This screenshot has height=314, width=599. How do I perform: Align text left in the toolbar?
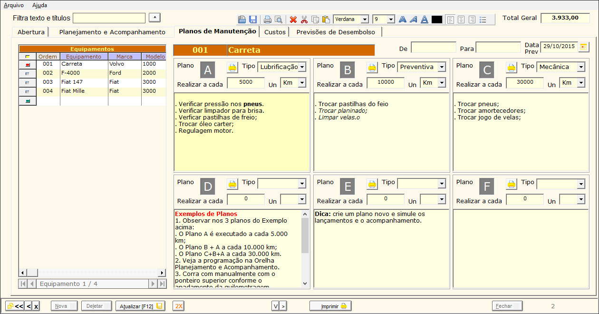point(450,20)
